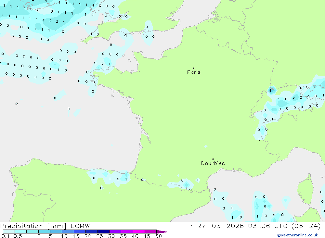Click the 10 legend scale label
The width and height of the screenshot is (325, 238).
tap(64, 236)
